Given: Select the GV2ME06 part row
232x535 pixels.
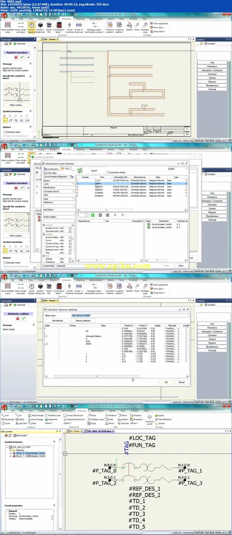Looking at the screenshot, I should [x=131, y=193].
